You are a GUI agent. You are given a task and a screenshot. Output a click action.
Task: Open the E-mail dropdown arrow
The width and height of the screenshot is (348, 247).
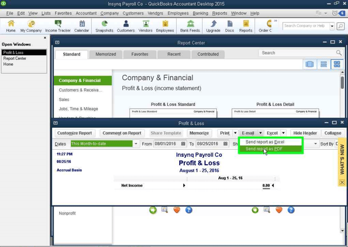point(260,133)
